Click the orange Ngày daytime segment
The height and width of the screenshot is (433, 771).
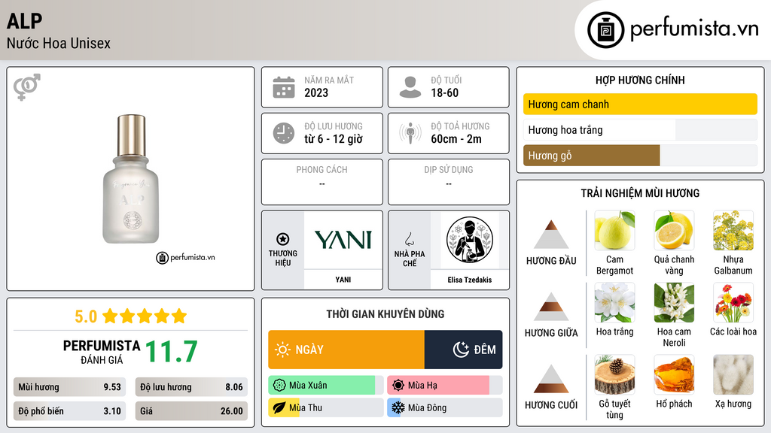click(x=346, y=350)
